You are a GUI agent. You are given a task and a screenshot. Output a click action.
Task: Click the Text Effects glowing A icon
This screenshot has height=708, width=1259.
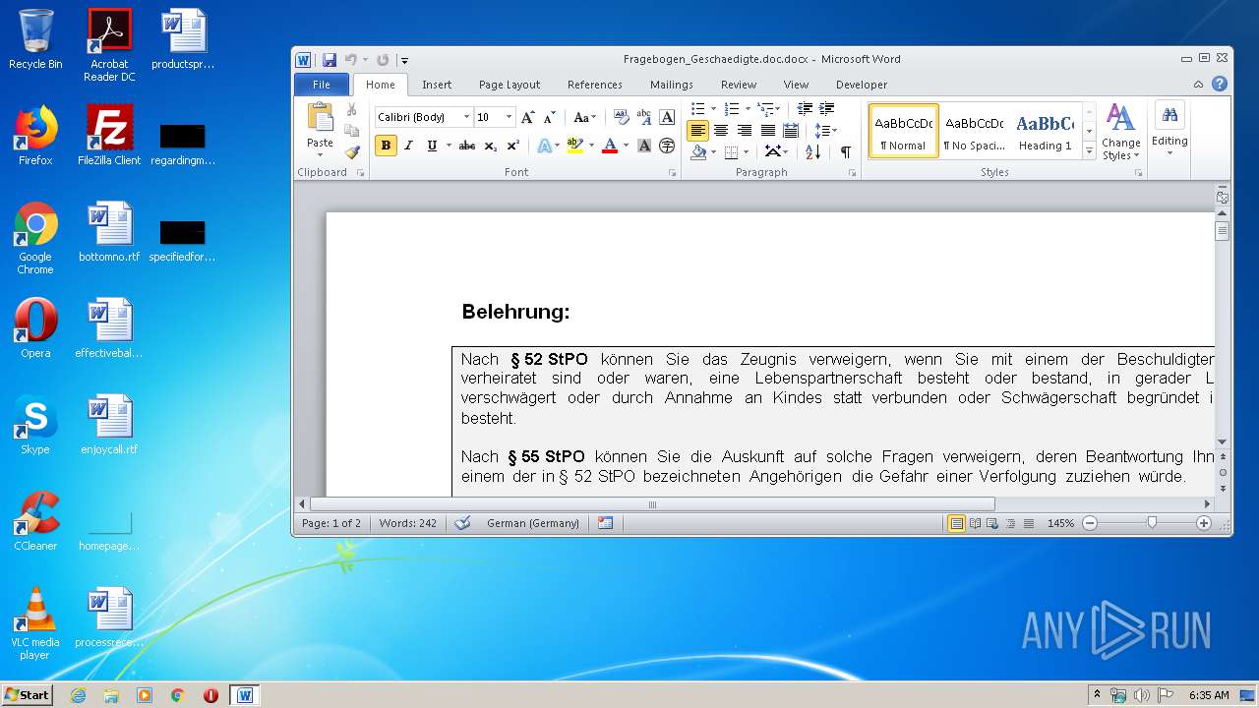(x=544, y=146)
